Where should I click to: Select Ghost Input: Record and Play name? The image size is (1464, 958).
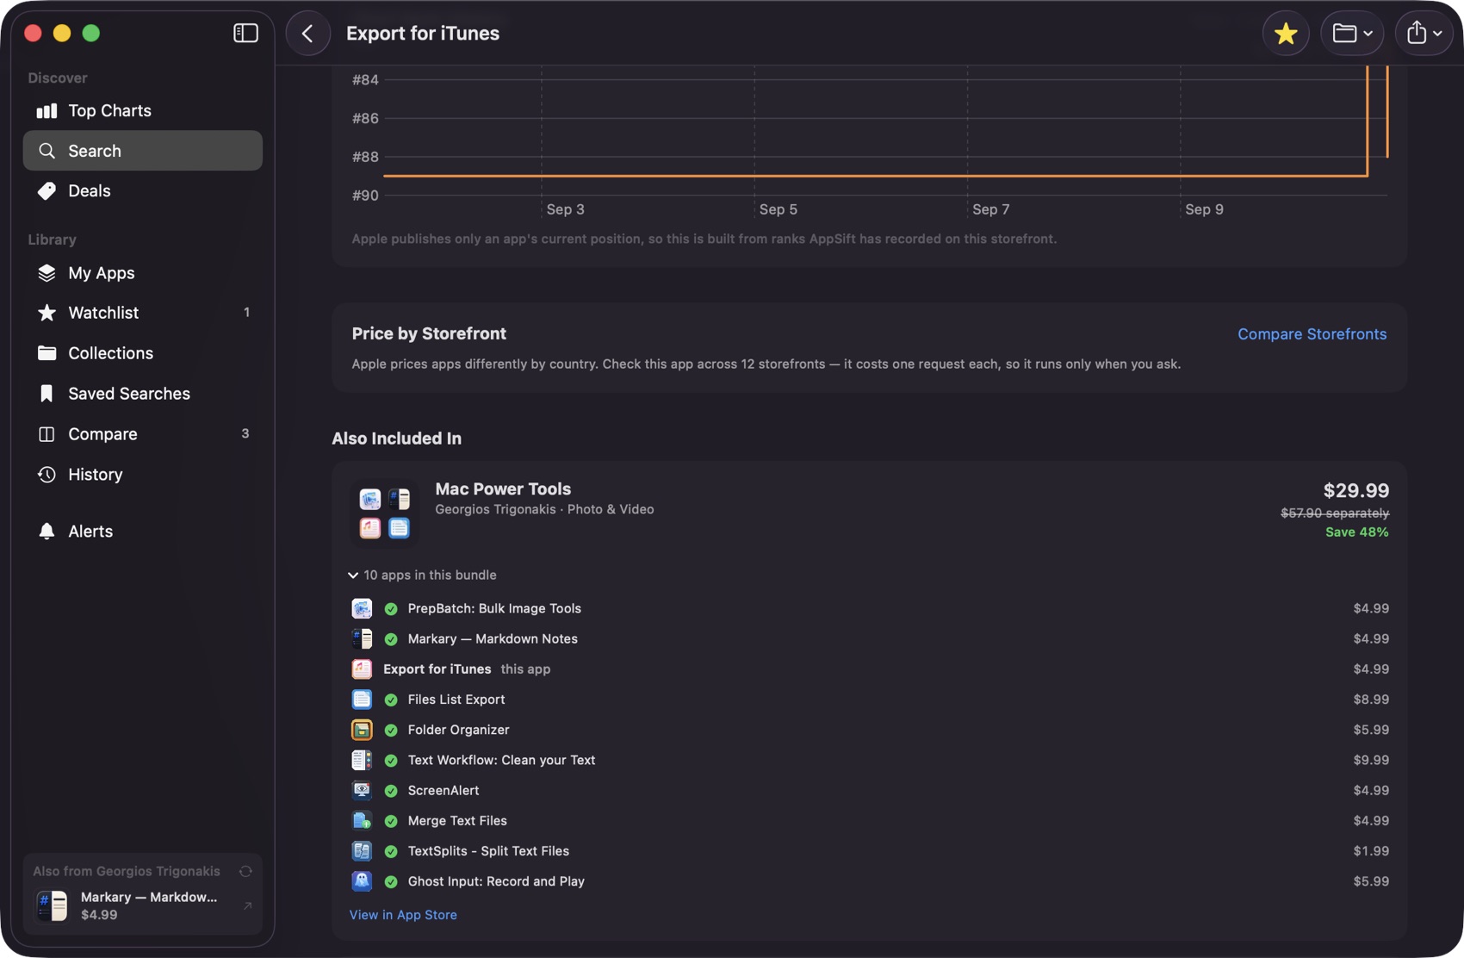click(496, 881)
